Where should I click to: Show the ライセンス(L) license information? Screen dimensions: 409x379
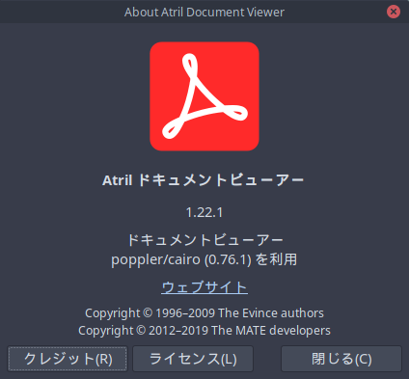pos(193,359)
